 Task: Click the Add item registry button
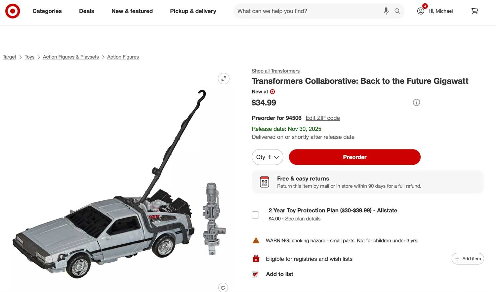pyautogui.click(x=468, y=259)
